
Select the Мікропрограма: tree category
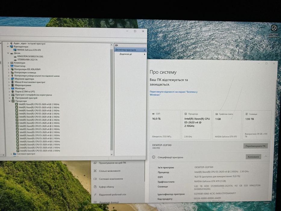click(x=23, y=85)
